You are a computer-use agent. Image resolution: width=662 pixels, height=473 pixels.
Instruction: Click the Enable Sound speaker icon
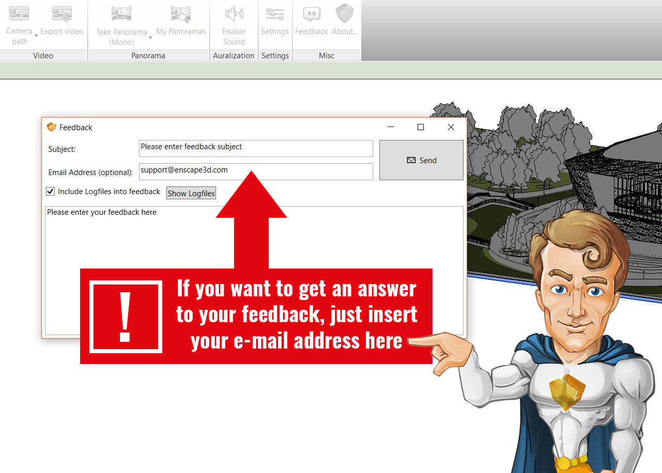[x=234, y=13]
